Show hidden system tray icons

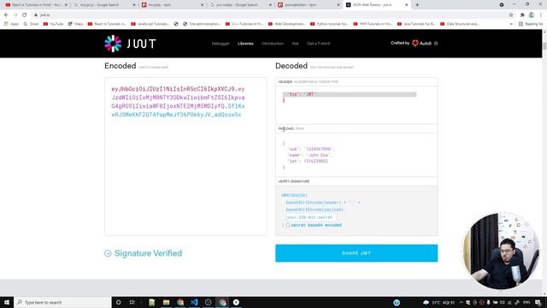(462, 302)
